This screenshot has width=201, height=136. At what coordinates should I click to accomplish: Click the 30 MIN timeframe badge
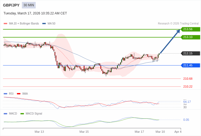(29, 5)
